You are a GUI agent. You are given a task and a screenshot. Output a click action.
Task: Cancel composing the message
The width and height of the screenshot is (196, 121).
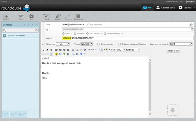pyautogui.click(x=6, y=17)
